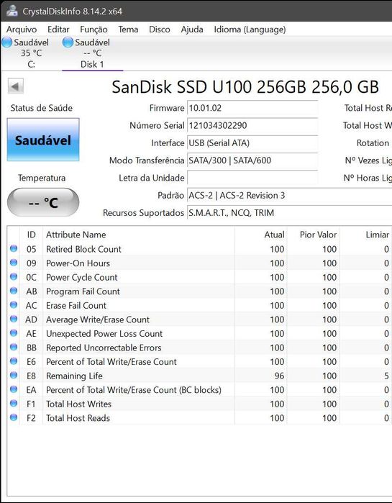Click the CrystalDiskInfo app icon in title bar

pyautogui.click(x=12, y=11)
